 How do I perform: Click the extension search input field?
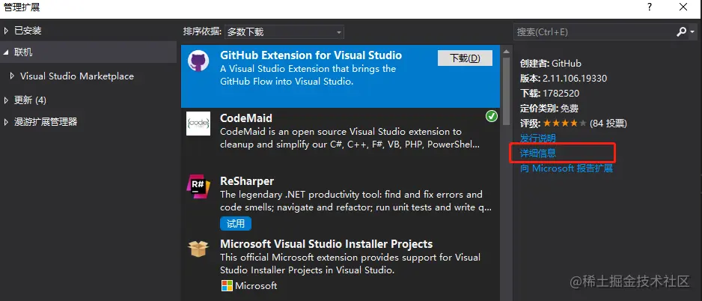pos(591,32)
